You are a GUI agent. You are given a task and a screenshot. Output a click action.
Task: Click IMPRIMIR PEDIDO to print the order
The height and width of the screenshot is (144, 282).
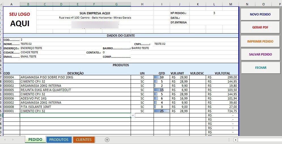260,41
